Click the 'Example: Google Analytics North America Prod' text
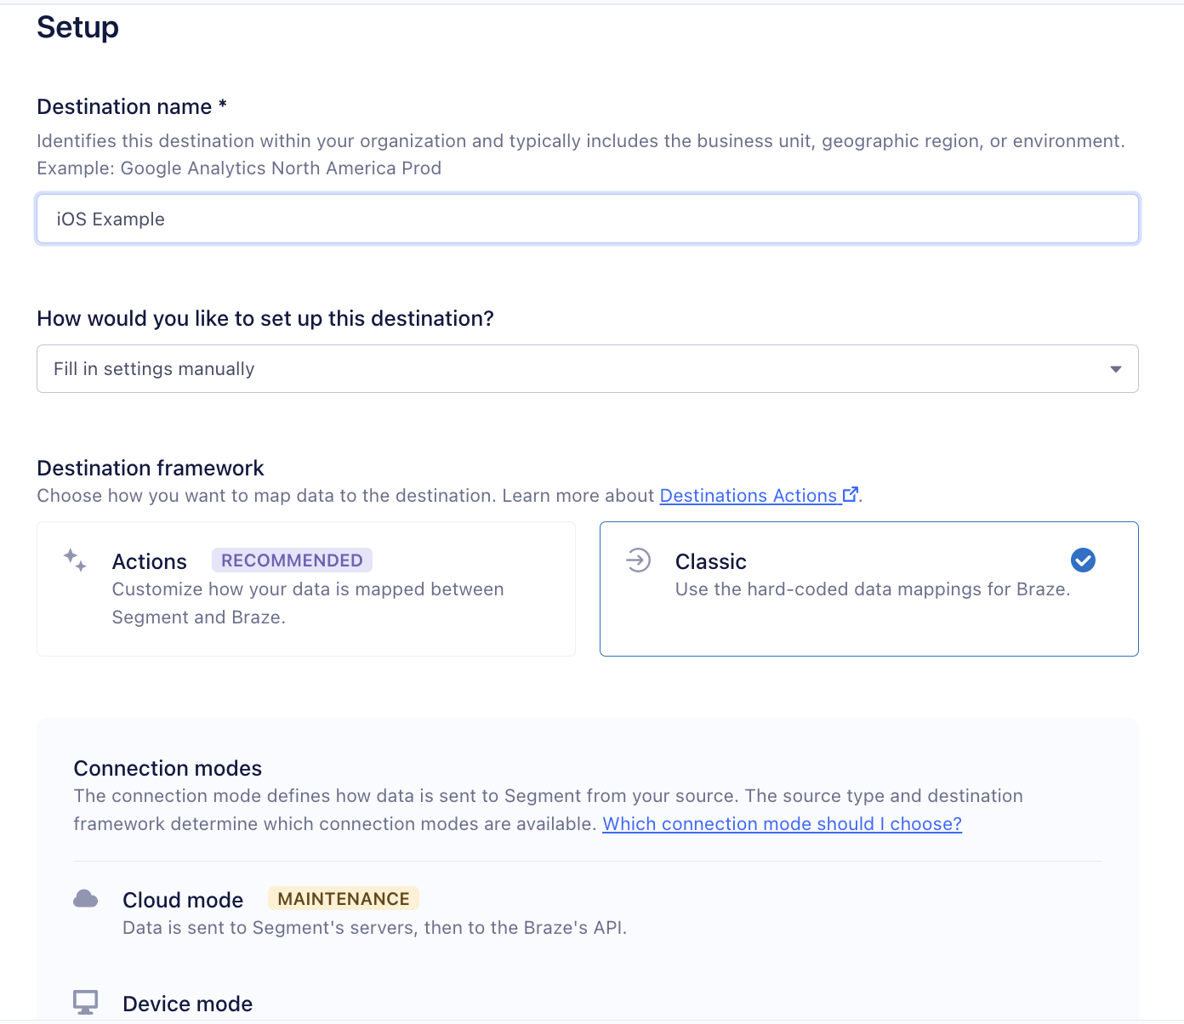The width and height of the screenshot is (1184, 1024). coord(239,168)
